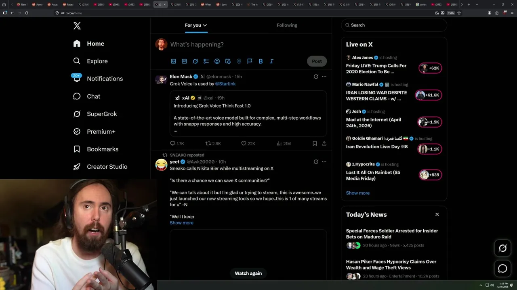Image resolution: width=517 pixels, height=290 pixels.
Task: Open Elon Musk's profile name link
Action: click(181, 77)
